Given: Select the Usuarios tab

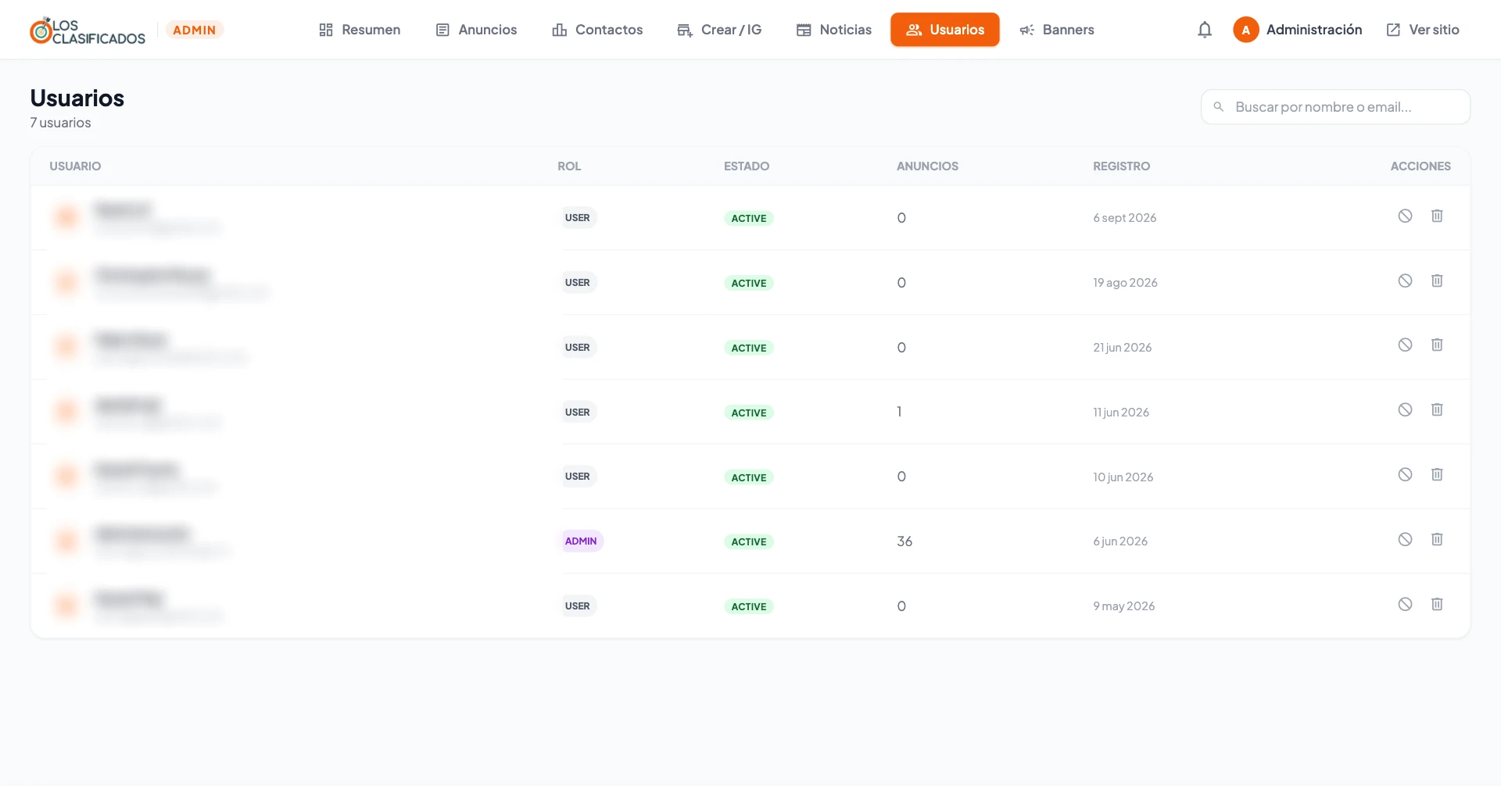Looking at the screenshot, I should 944,30.
